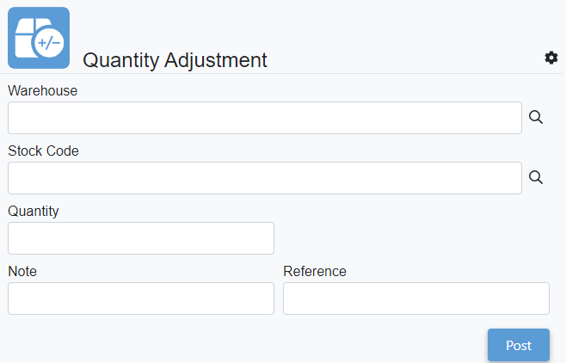
Task: Click the white box shape in the logo
Action: coord(28,36)
